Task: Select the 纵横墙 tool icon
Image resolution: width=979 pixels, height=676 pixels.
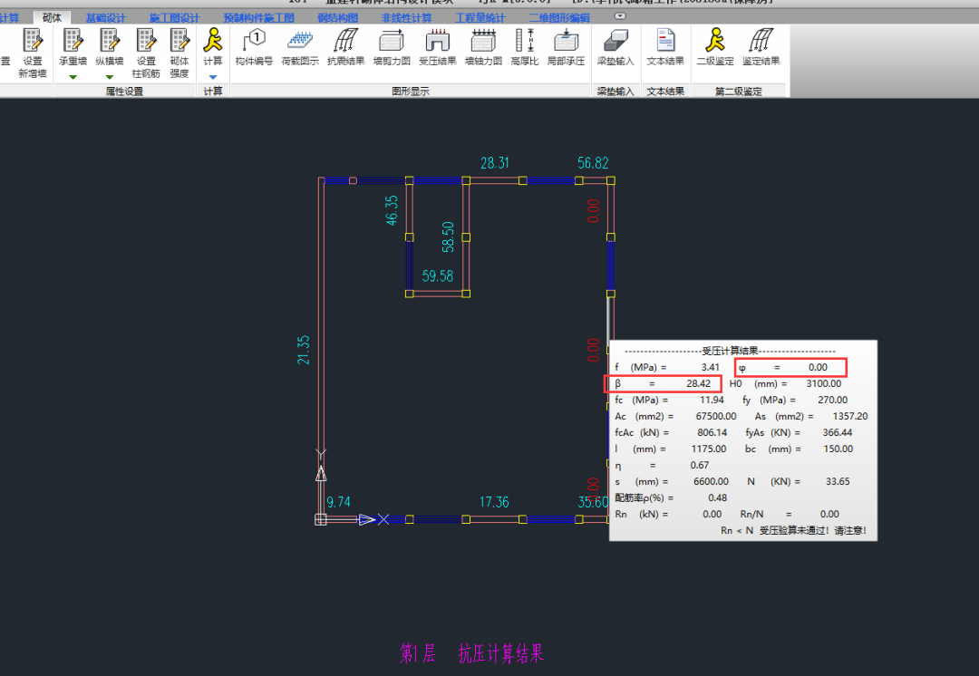Action: click(x=110, y=41)
